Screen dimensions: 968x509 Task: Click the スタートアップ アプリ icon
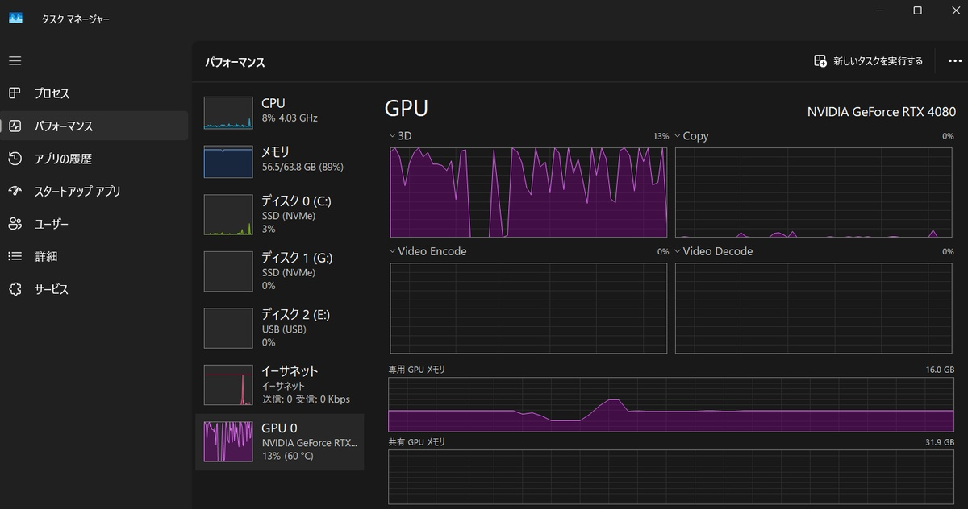15,192
